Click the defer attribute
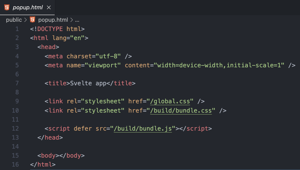This screenshot has width=300, height=170. coord(83,128)
